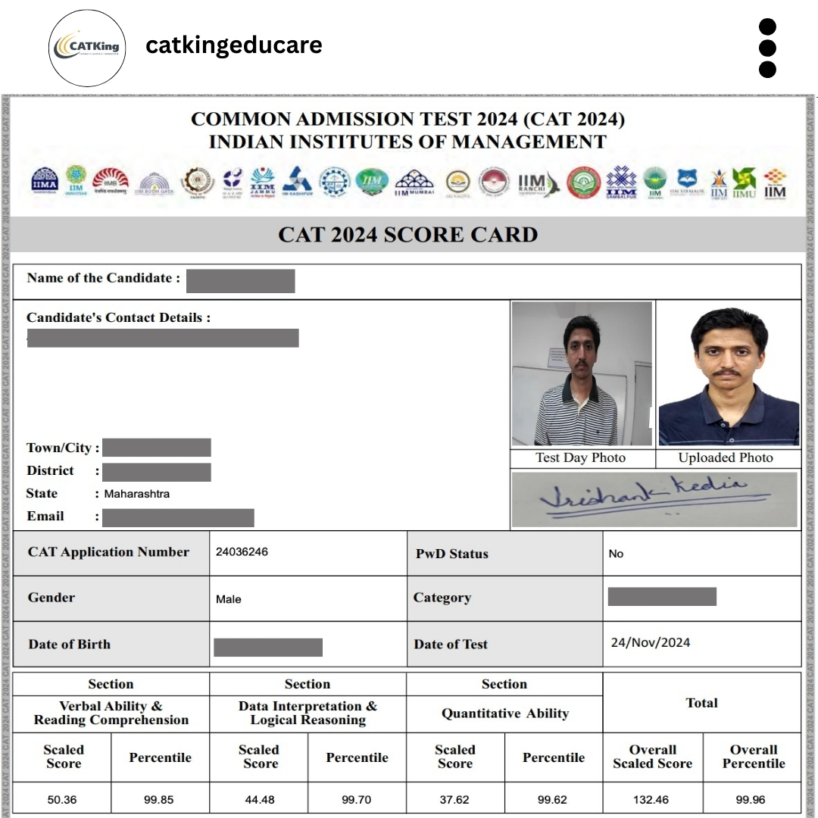This screenshot has height=818, width=818.
Task: Click the Data Interpretation & Logical Reasoning header
Action: point(308,713)
